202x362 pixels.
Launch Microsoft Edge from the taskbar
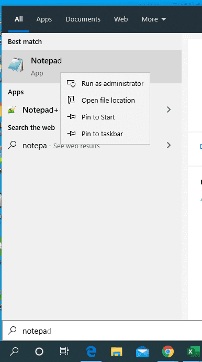91,352
